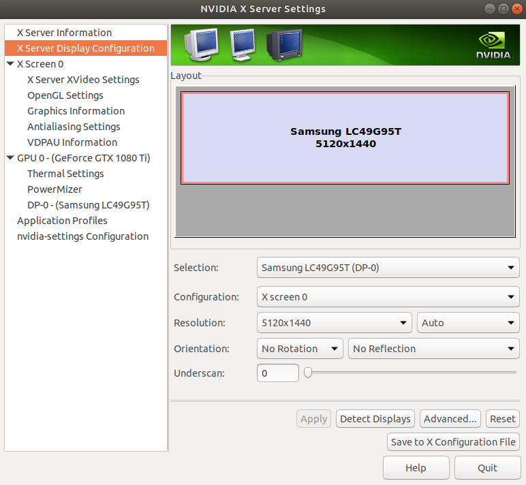
Task: Click the Underscan slider handle
Action: pyautogui.click(x=307, y=373)
